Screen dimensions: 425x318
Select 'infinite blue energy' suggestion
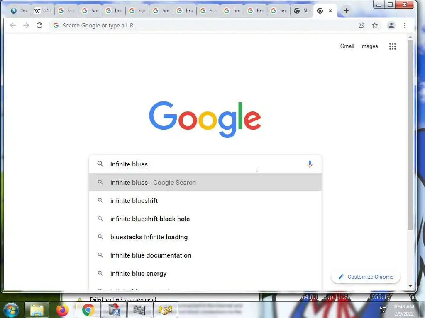(205, 274)
